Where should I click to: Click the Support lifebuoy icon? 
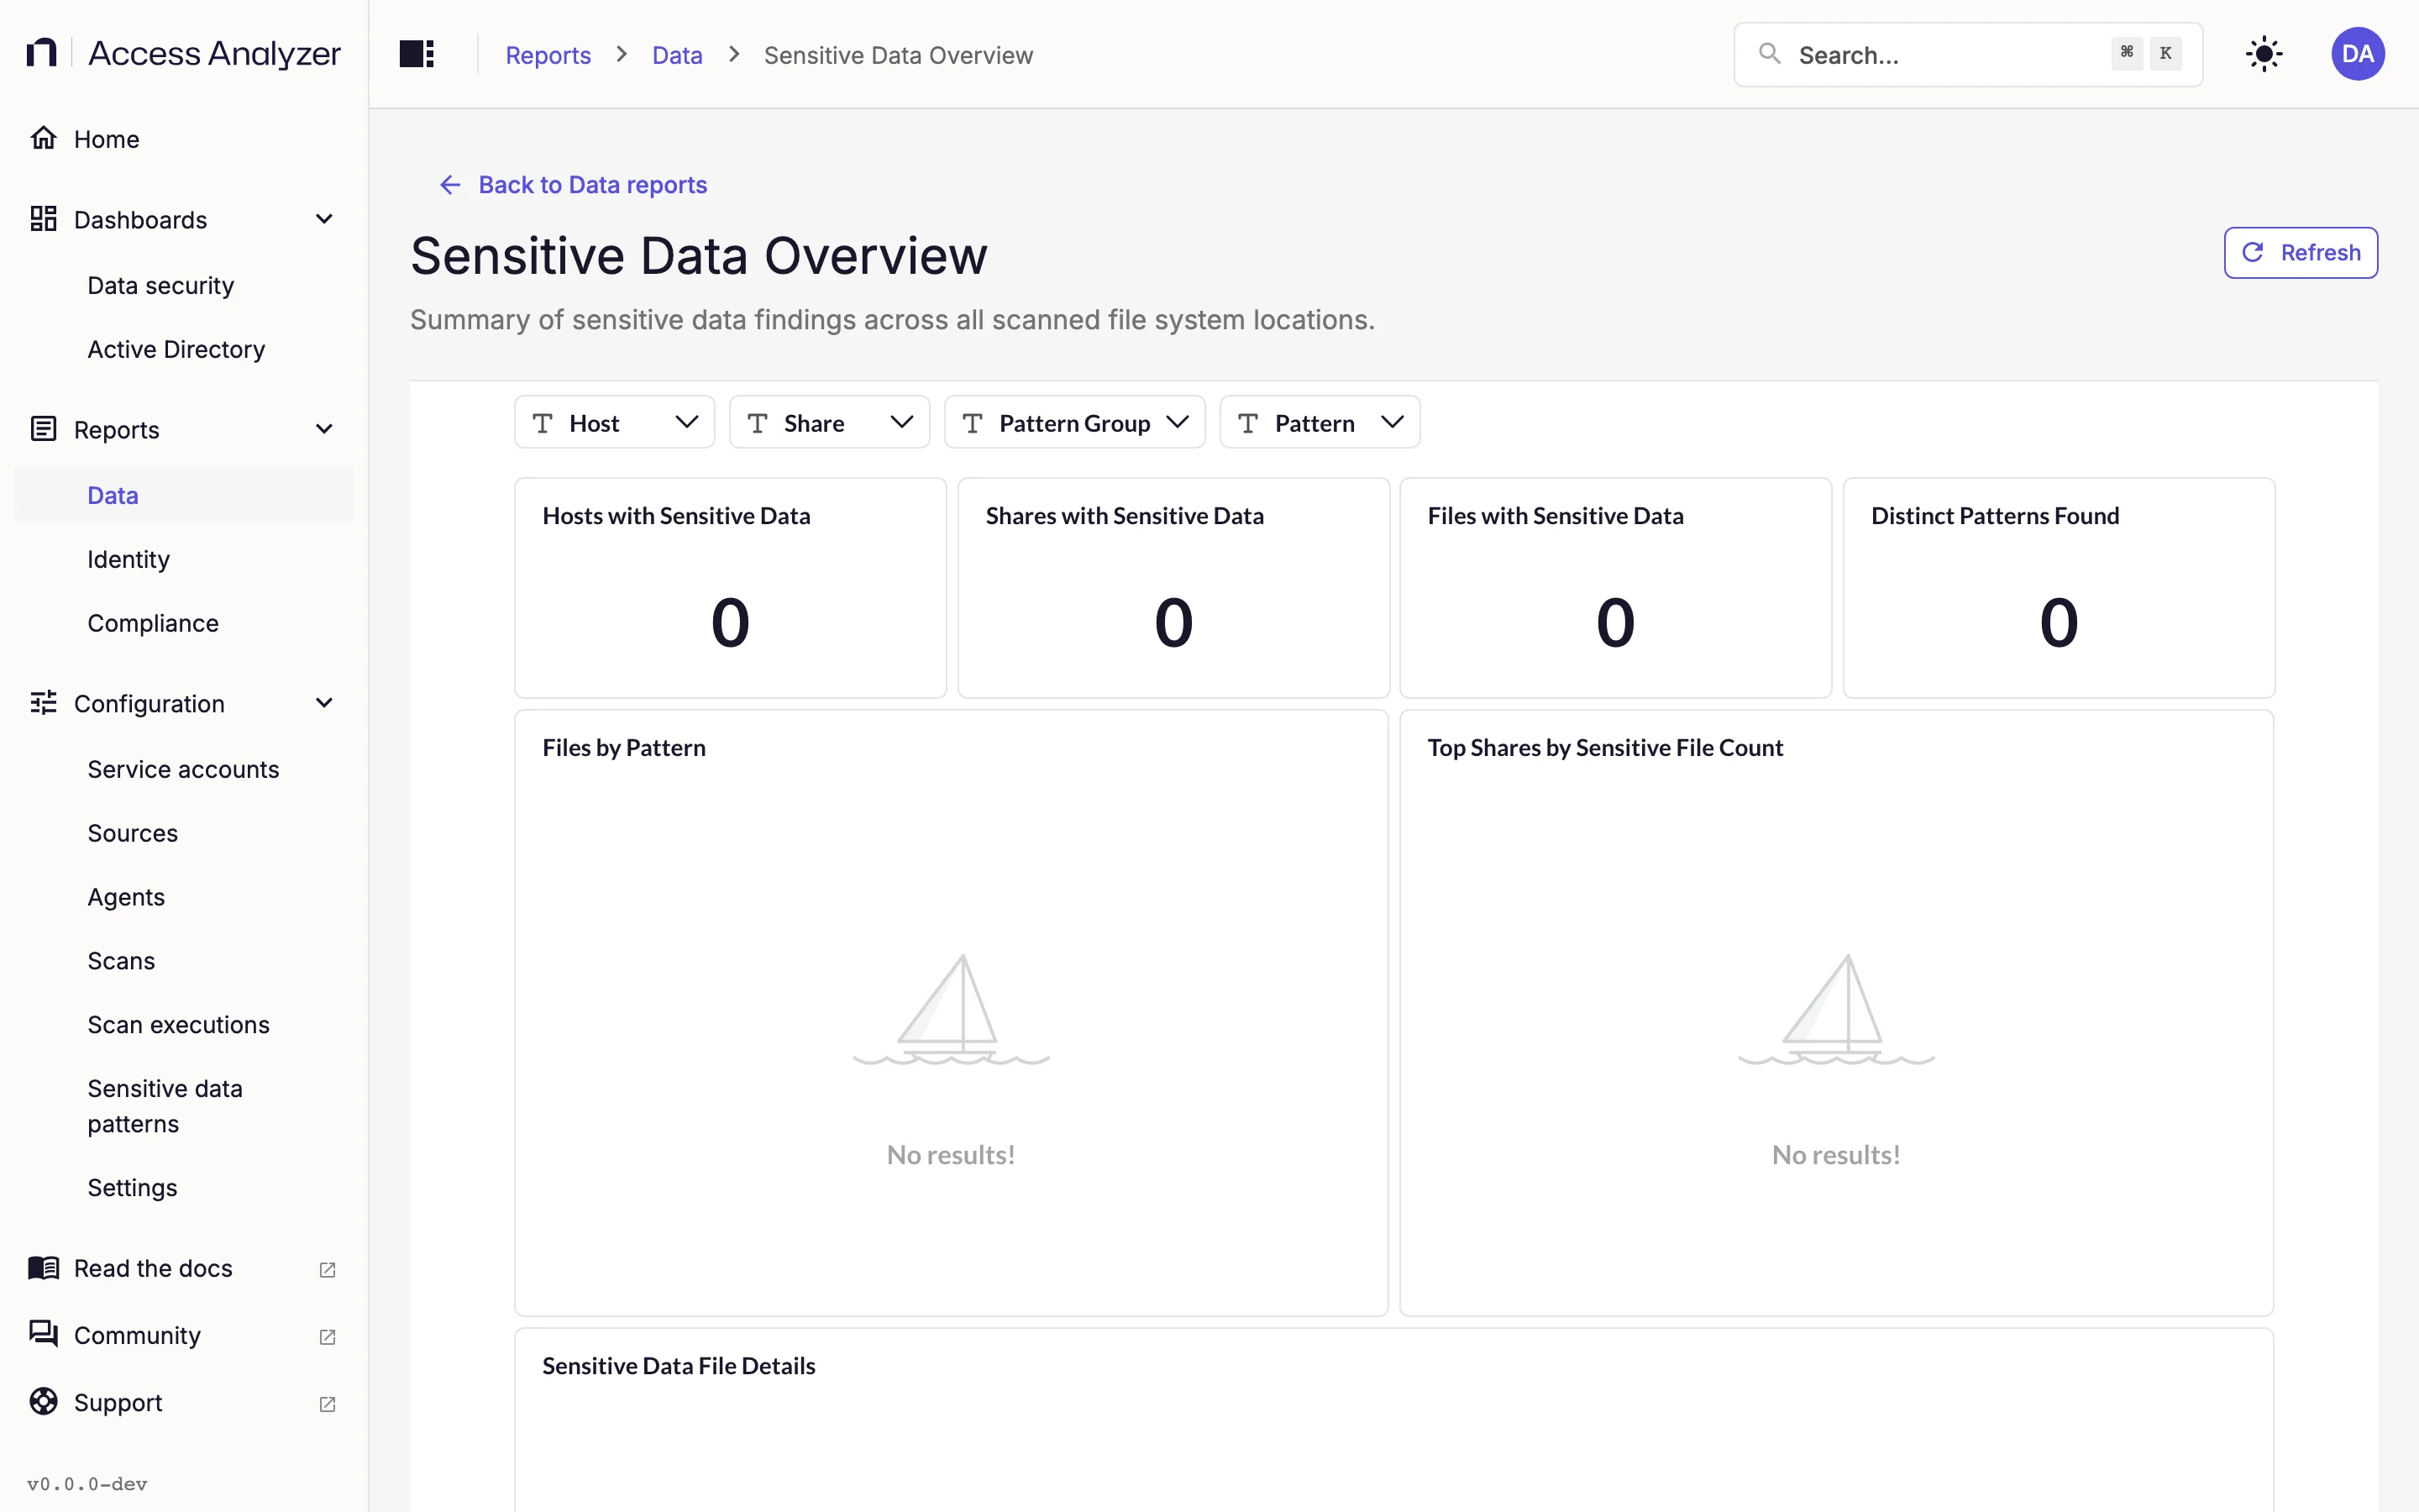point(44,1402)
